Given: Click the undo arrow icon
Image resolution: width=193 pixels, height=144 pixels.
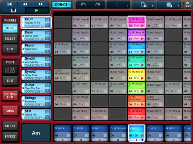Looking at the screenshot, I should click(x=83, y=5).
